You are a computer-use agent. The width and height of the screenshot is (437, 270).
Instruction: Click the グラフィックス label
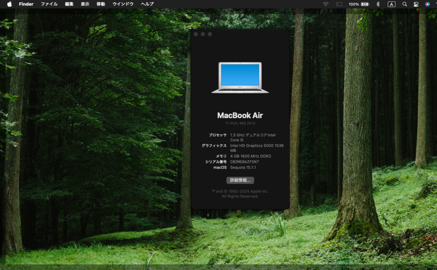(x=214, y=146)
